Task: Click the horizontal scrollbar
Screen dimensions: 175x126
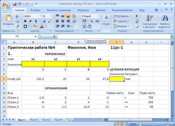Action: click(130, 120)
